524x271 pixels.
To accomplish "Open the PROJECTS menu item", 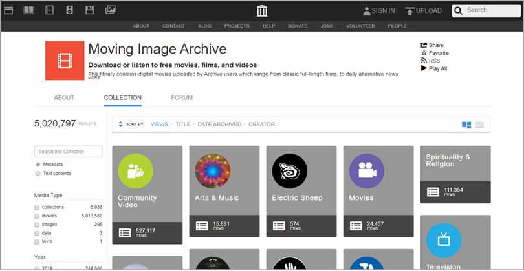I will (237, 26).
